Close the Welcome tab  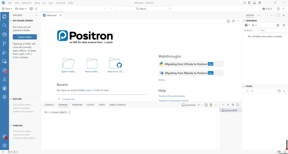point(61,15)
